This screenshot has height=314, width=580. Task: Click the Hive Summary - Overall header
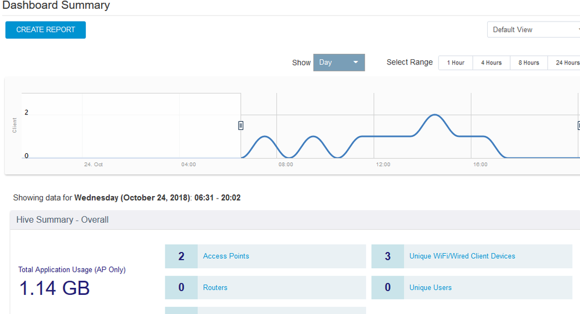(x=62, y=220)
